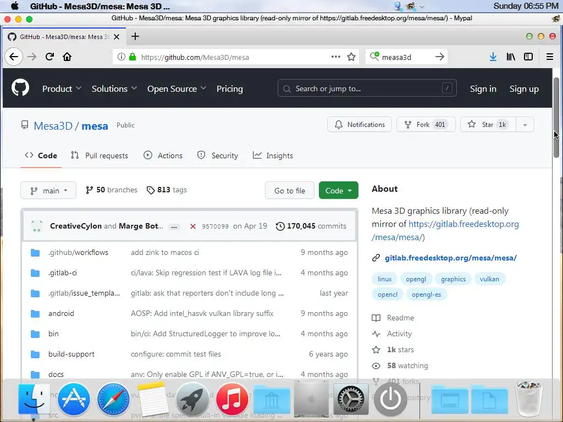Image resolution: width=563 pixels, height=422 pixels.
Task: Go back with the browser back arrow
Action: [14, 57]
